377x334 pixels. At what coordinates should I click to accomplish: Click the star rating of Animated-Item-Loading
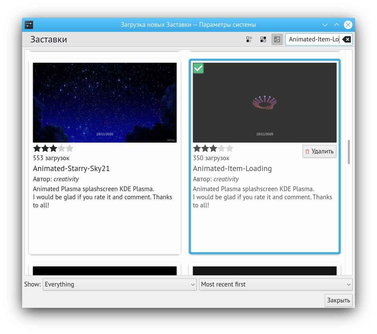[x=213, y=148]
